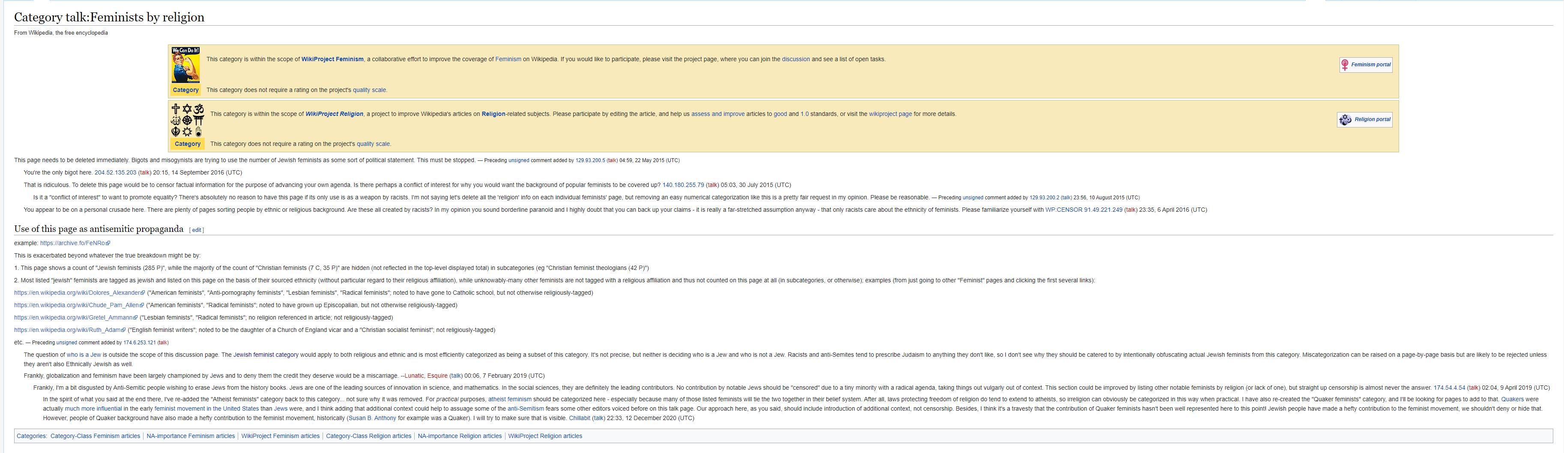
Task: Open the archive.fo/FeNRo external link
Action: (75, 243)
